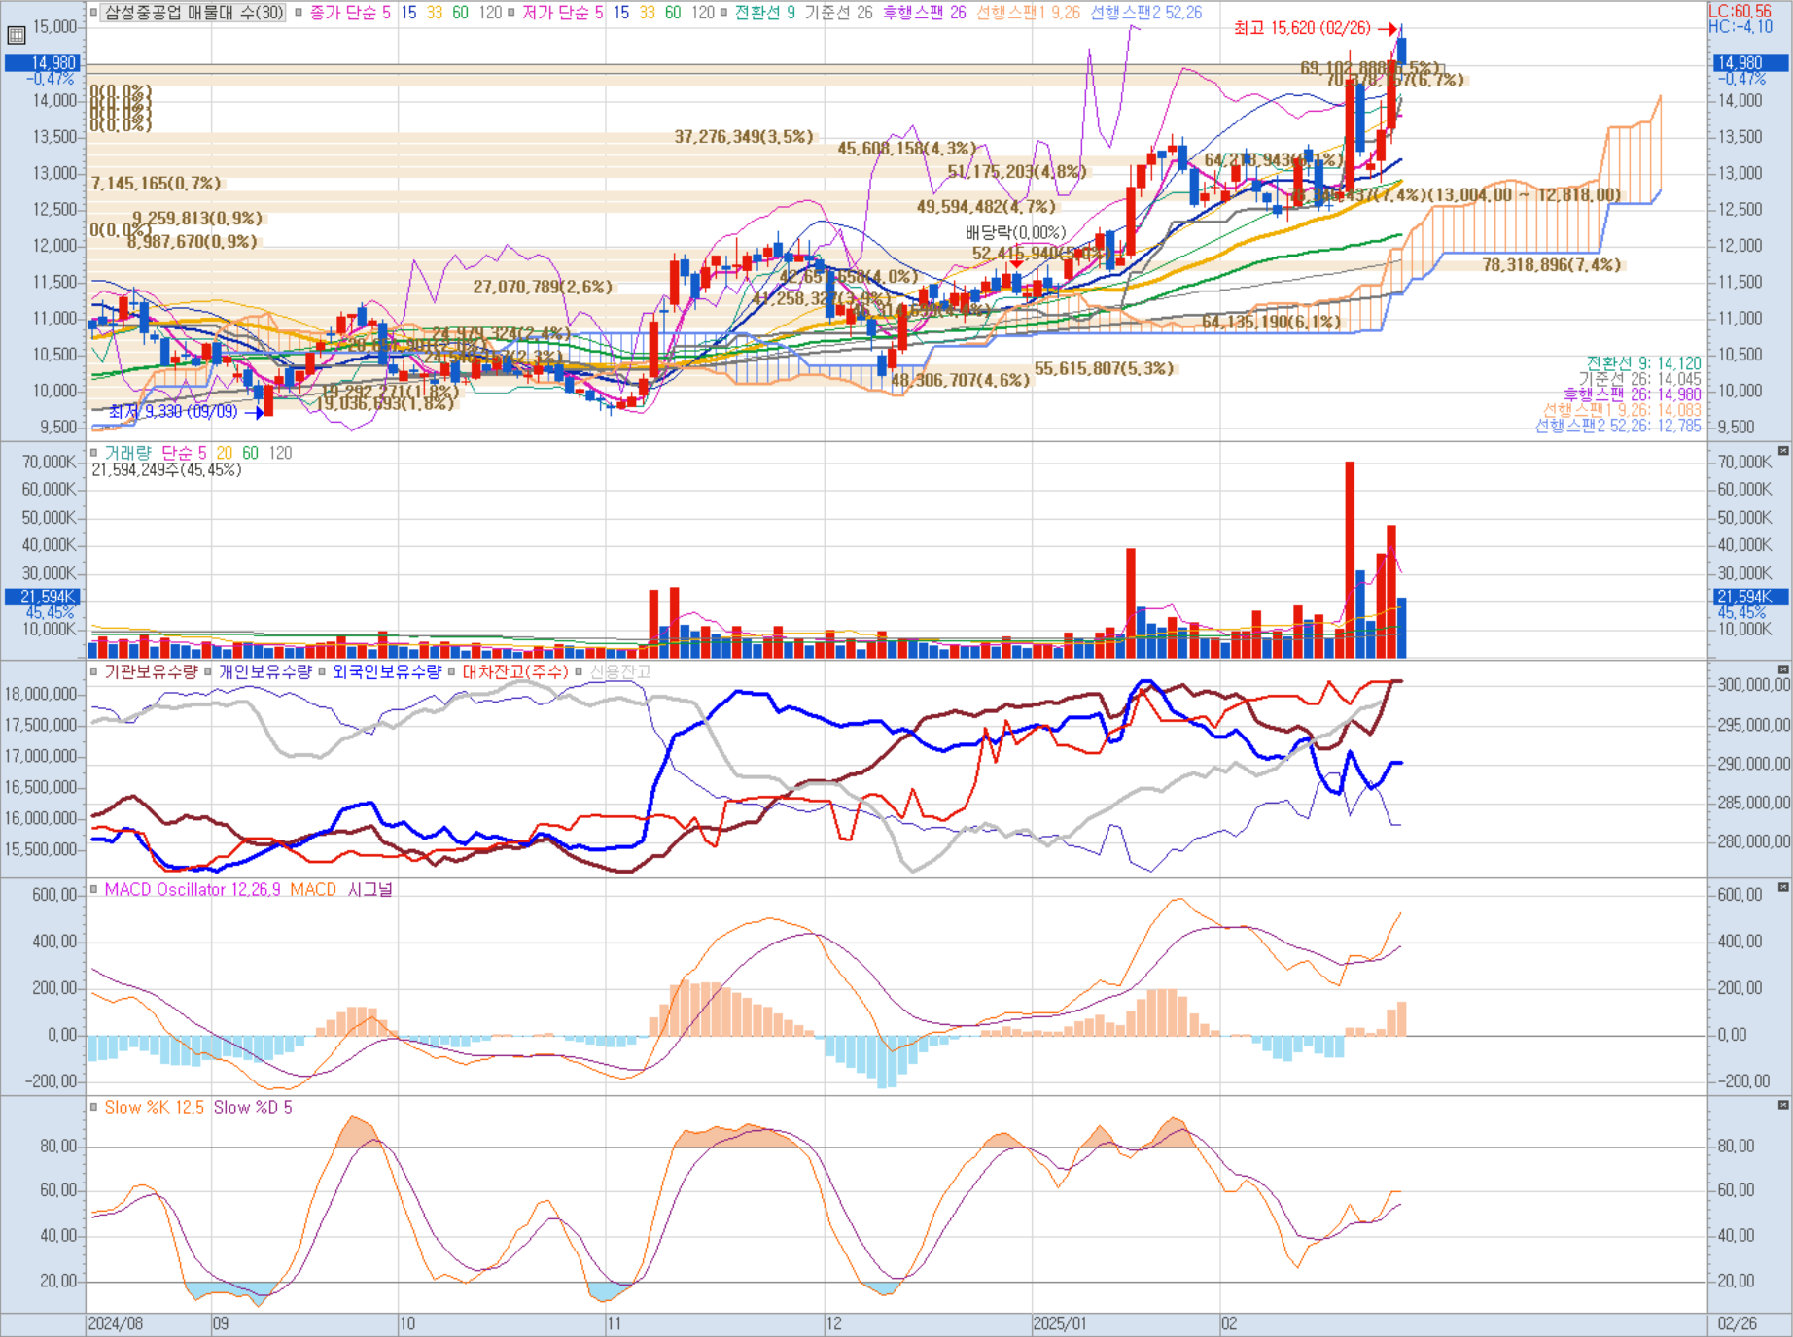The image size is (1793, 1337).
Task: Click the 02/26 date box at bottom right
Action: [1738, 1324]
